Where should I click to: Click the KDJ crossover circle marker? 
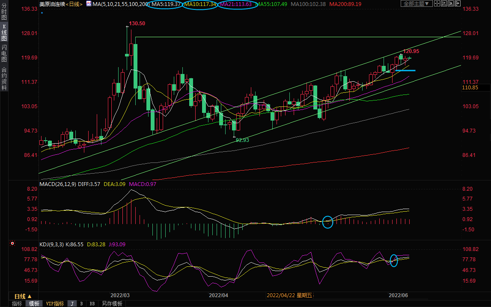pyautogui.click(x=394, y=260)
